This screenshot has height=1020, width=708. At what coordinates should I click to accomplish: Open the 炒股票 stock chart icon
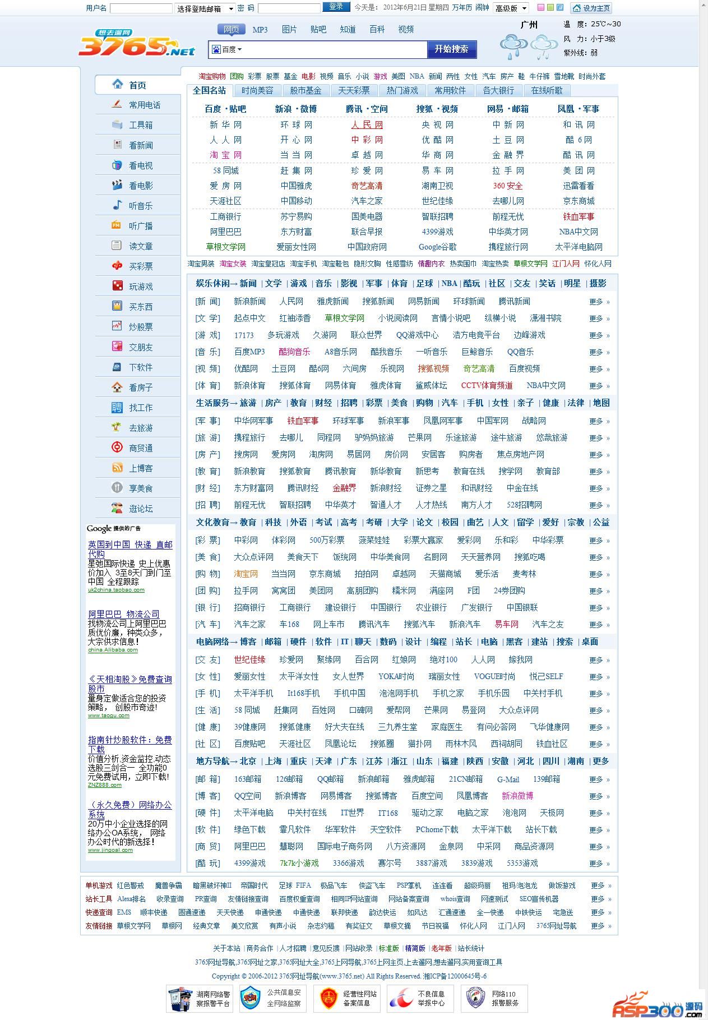point(117,326)
